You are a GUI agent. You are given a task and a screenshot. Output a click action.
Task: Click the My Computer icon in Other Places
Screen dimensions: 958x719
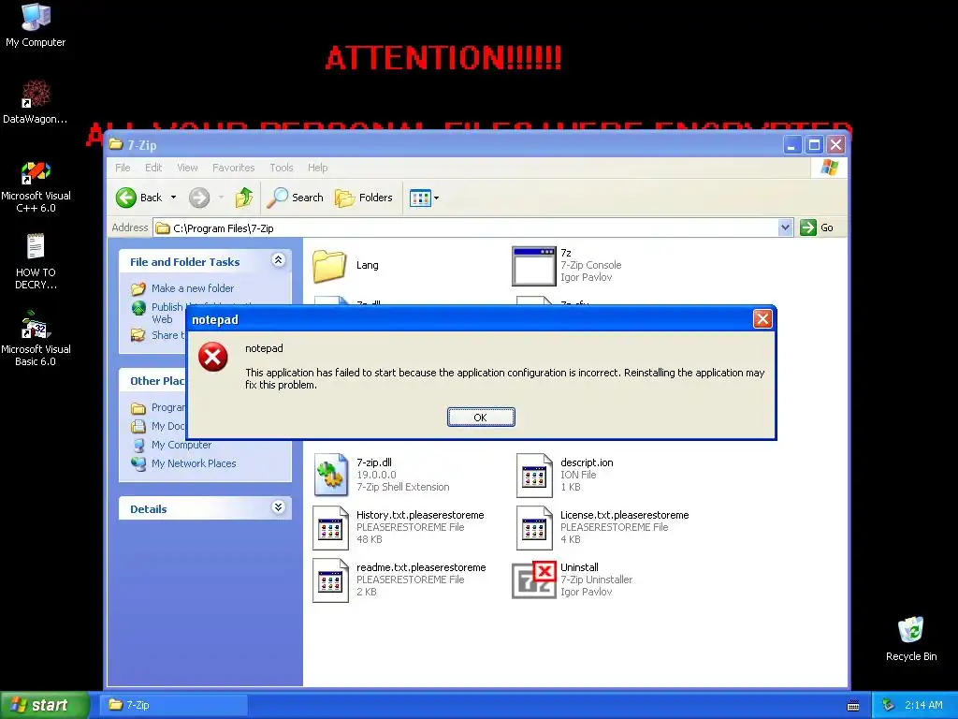click(138, 445)
